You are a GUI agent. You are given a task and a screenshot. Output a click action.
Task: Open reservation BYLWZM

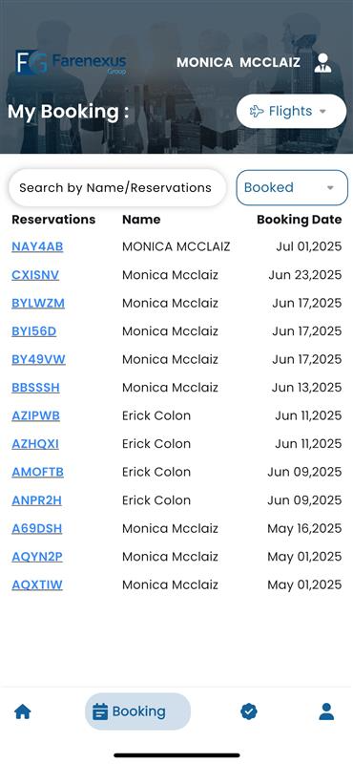point(38,304)
